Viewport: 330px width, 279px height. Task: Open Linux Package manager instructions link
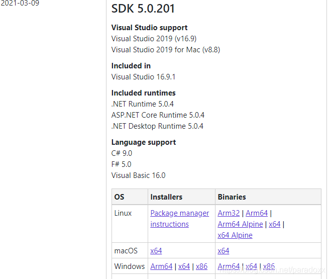pos(179,219)
